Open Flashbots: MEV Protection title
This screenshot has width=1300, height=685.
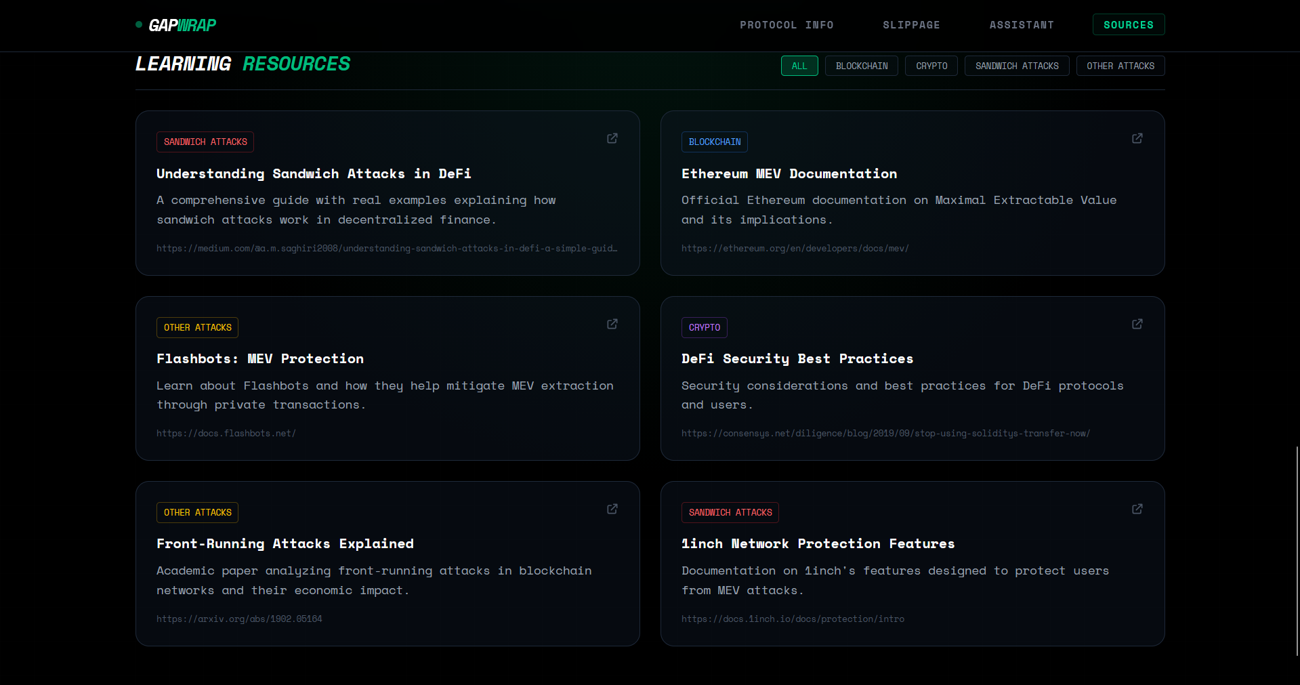260,358
